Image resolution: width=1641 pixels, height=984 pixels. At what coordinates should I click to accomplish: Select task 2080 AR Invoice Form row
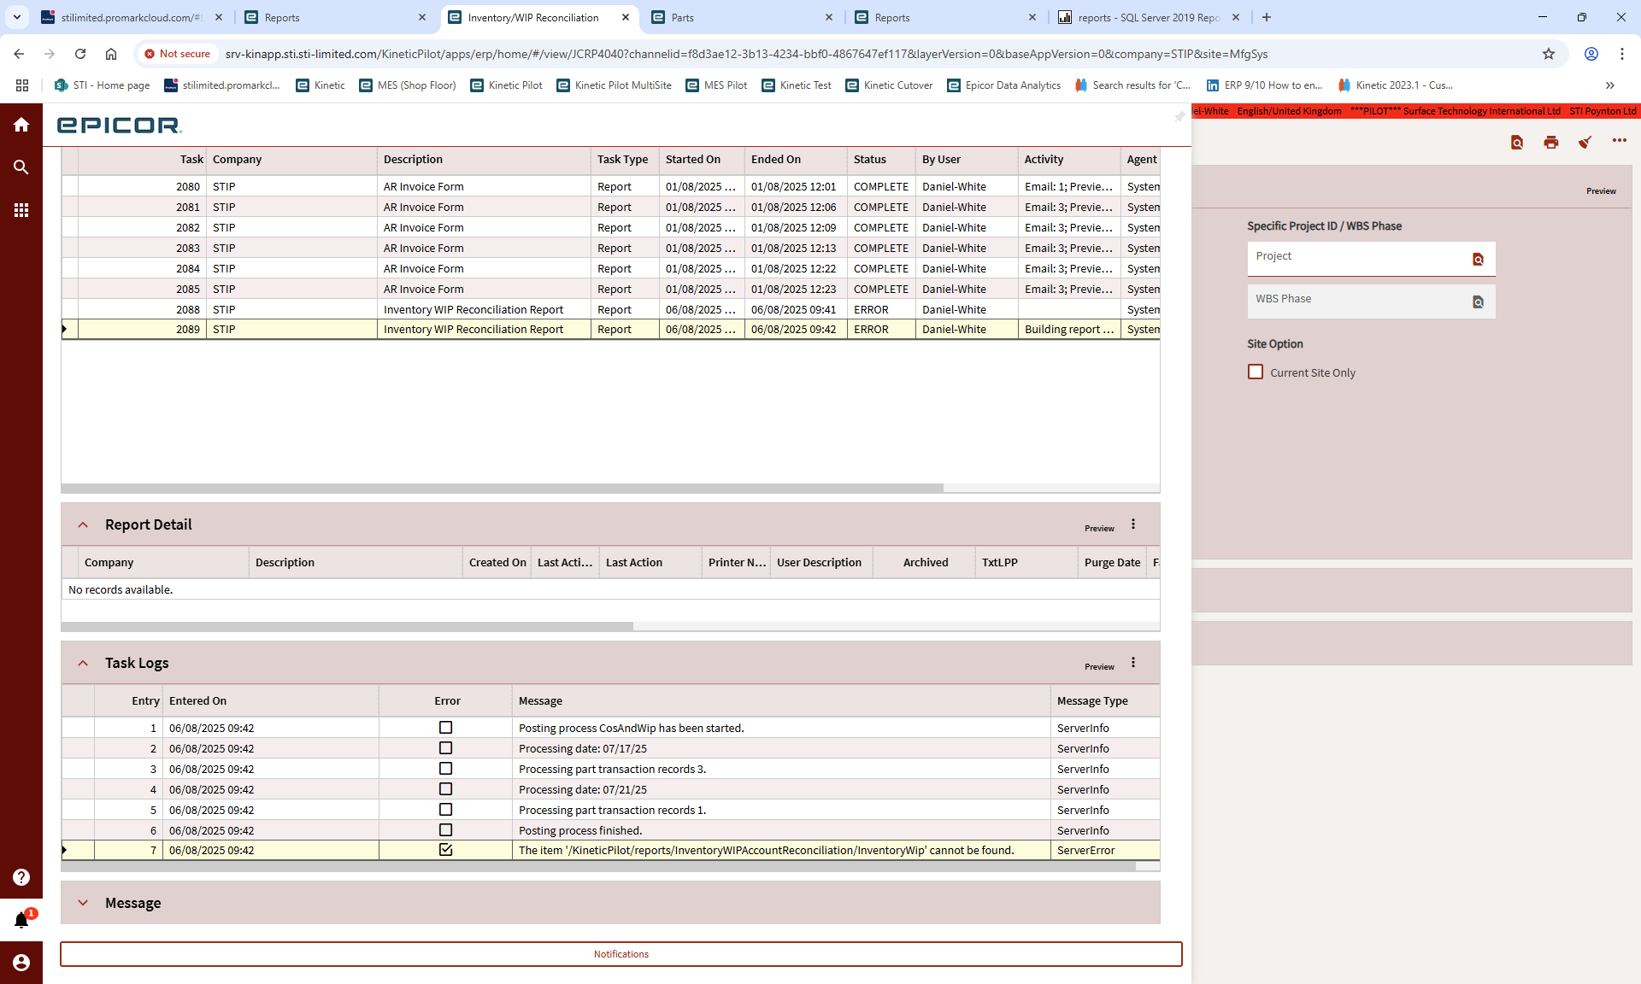point(610,186)
